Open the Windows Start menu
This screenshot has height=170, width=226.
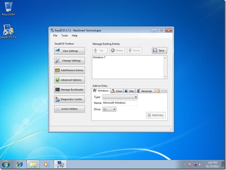tap(6, 164)
